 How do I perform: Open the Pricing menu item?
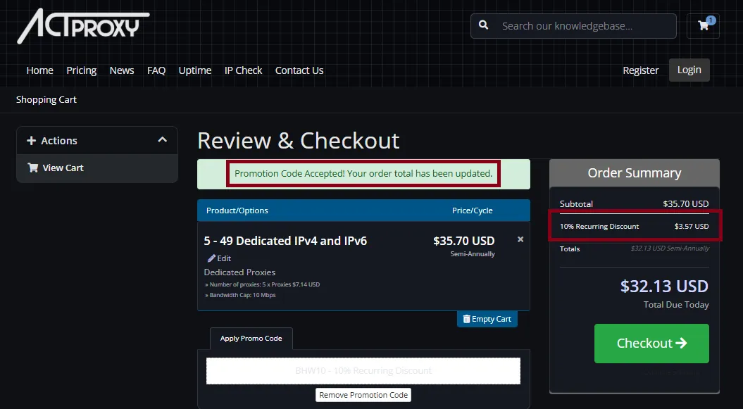pos(81,70)
